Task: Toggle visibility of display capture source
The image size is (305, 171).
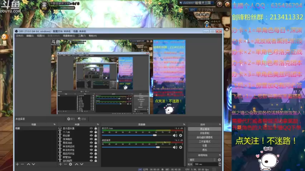Action: pos(91,128)
